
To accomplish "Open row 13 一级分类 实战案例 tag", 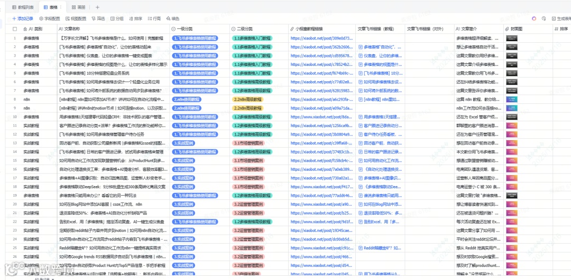I will click(x=183, y=143).
